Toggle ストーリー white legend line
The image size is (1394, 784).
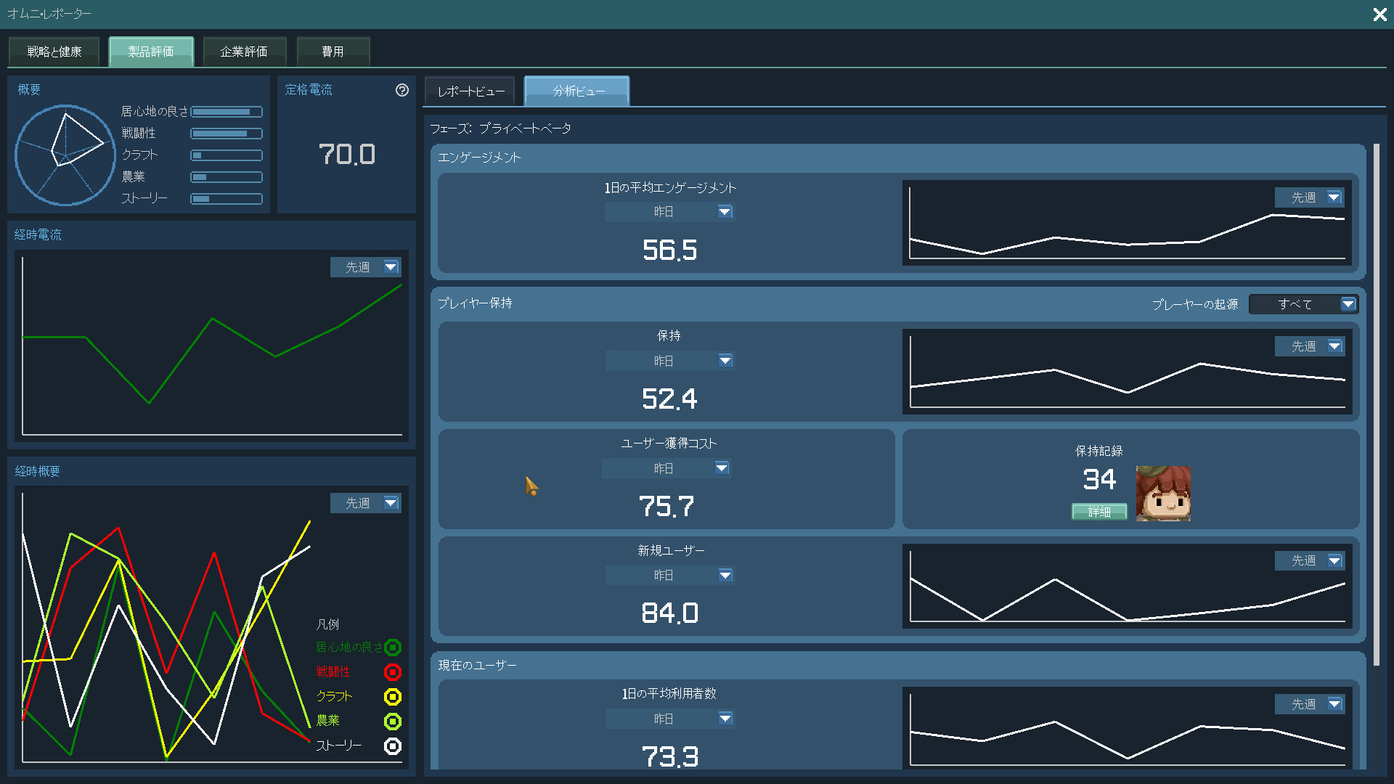pyautogui.click(x=393, y=746)
